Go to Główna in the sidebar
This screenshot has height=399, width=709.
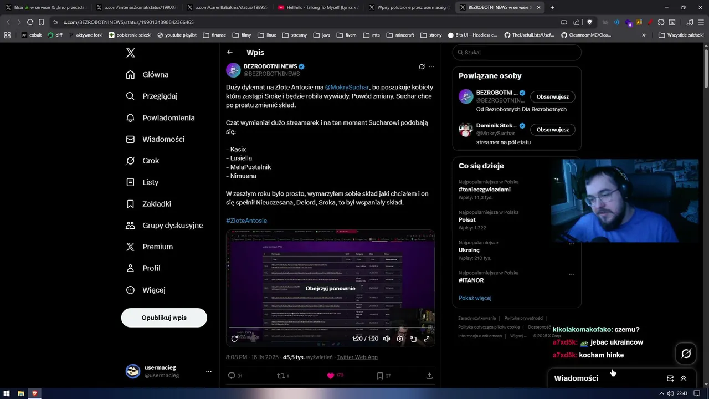coord(147,74)
